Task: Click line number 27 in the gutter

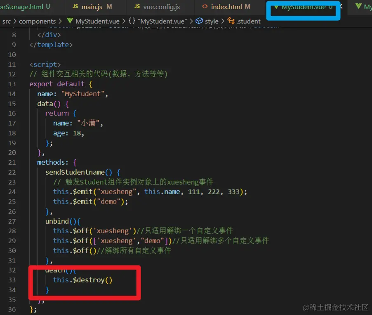Action: [12, 221]
